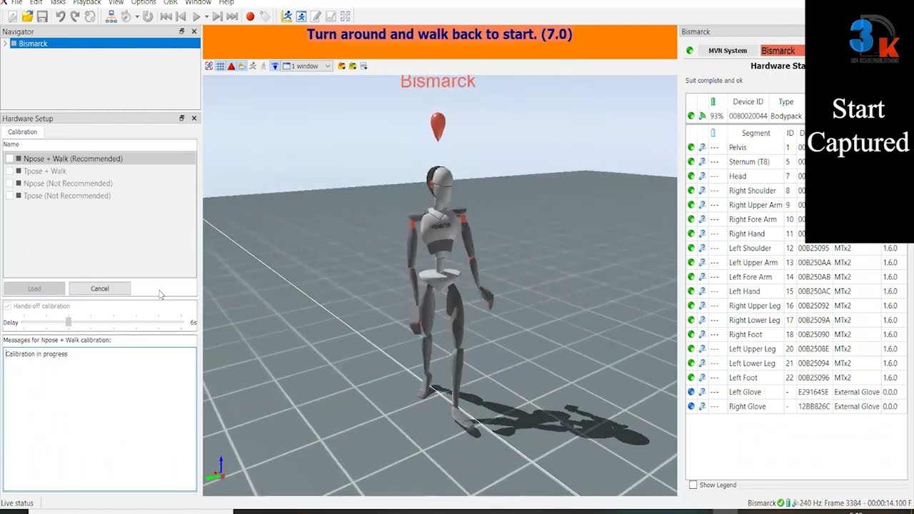The image size is (914, 514).
Task: Click the New session toolbar icon
Action: tap(12, 16)
